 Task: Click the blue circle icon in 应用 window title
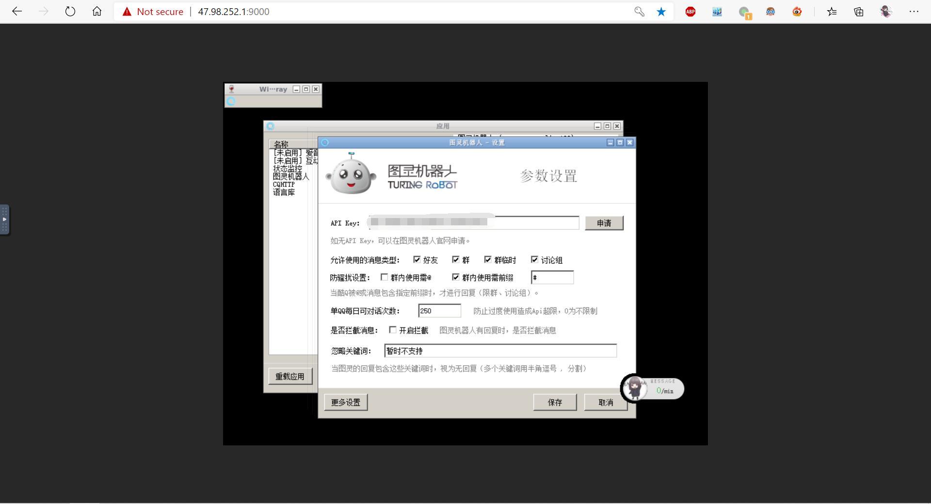[271, 126]
